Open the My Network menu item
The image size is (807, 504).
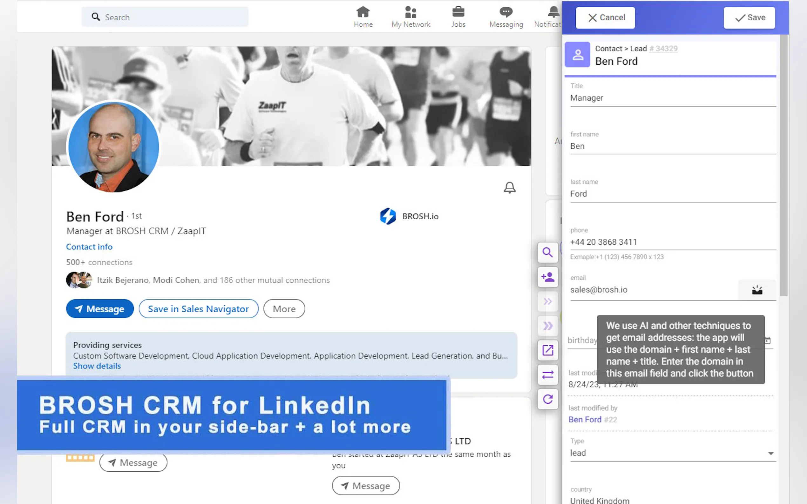coord(411,17)
